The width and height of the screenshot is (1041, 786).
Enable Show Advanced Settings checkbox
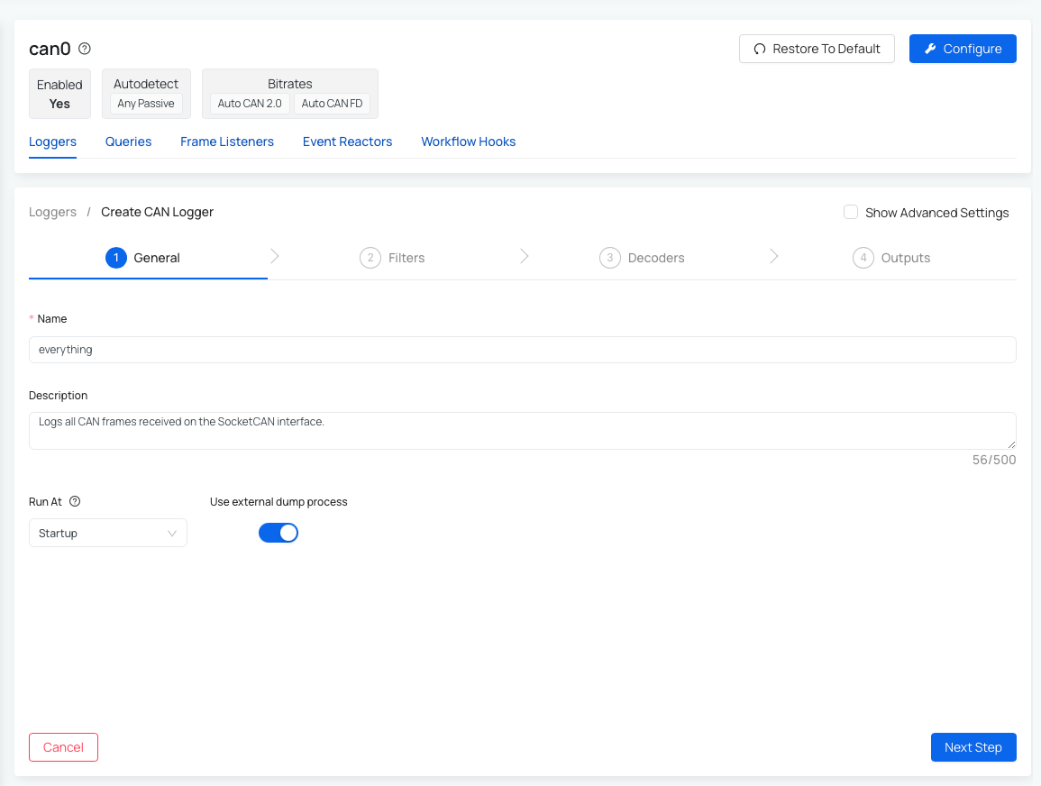click(850, 213)
